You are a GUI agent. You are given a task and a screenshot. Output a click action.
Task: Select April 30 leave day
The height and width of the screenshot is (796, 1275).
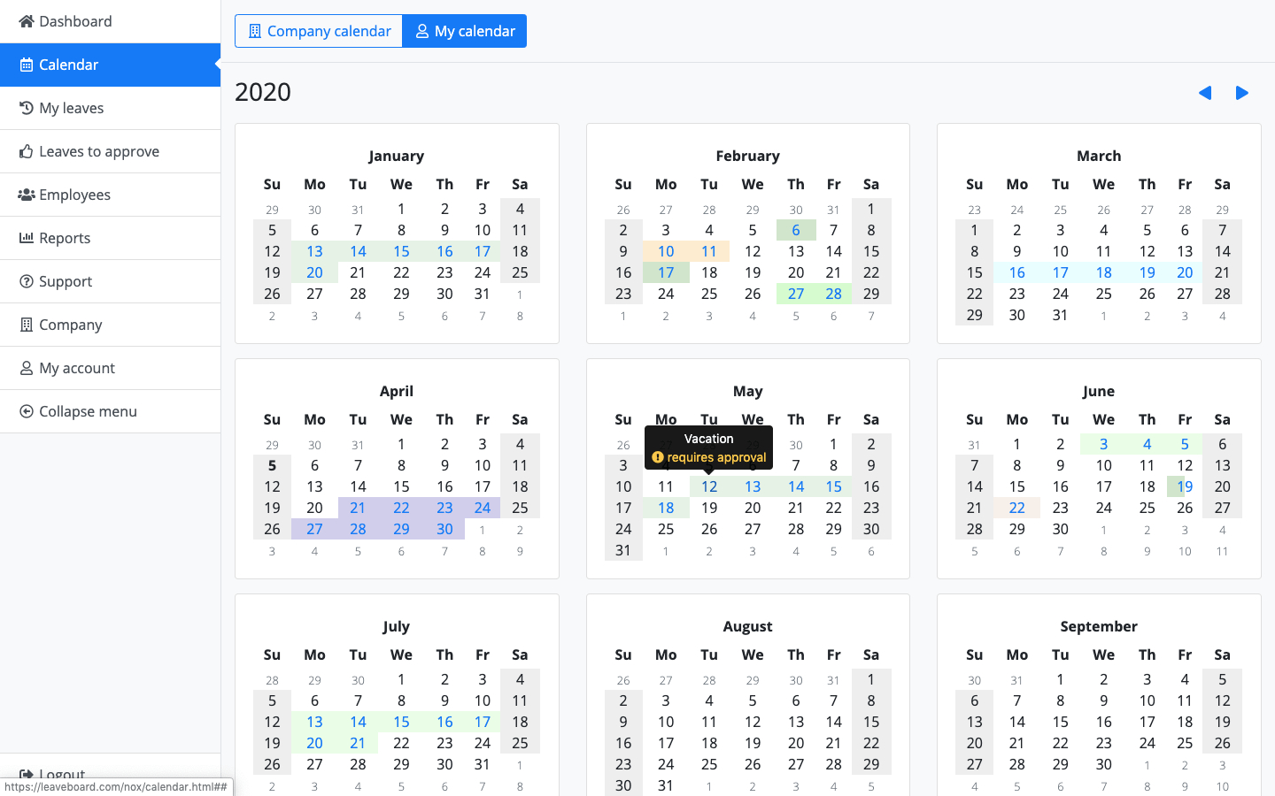(444, 529)
